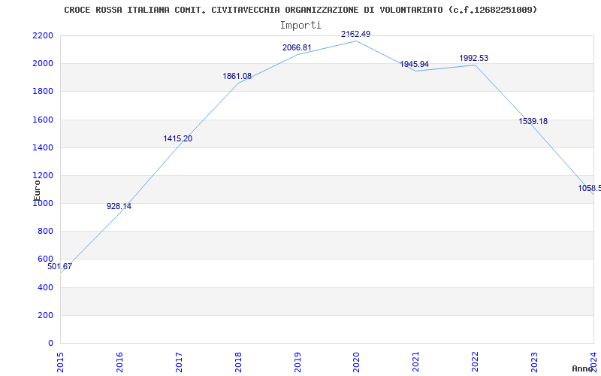
Task: Select the 501.67 data label
Action: [x=59, y=266]
